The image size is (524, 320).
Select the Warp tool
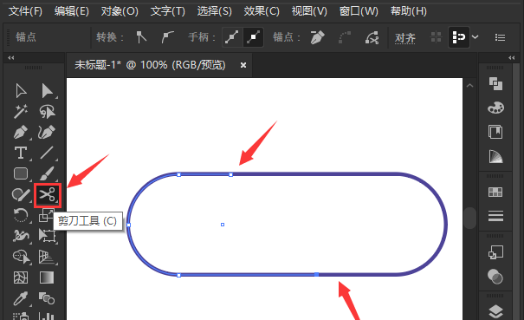click(21, 236)
